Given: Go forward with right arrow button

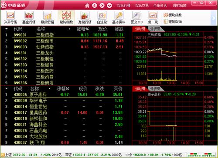Looking at the screenshot, I should (102, 6).
